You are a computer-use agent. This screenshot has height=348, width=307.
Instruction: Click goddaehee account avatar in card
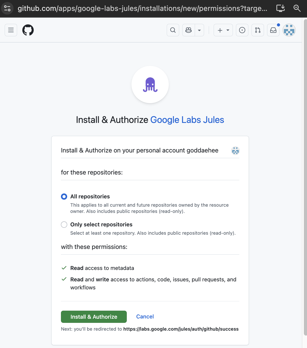pos(235,150)
